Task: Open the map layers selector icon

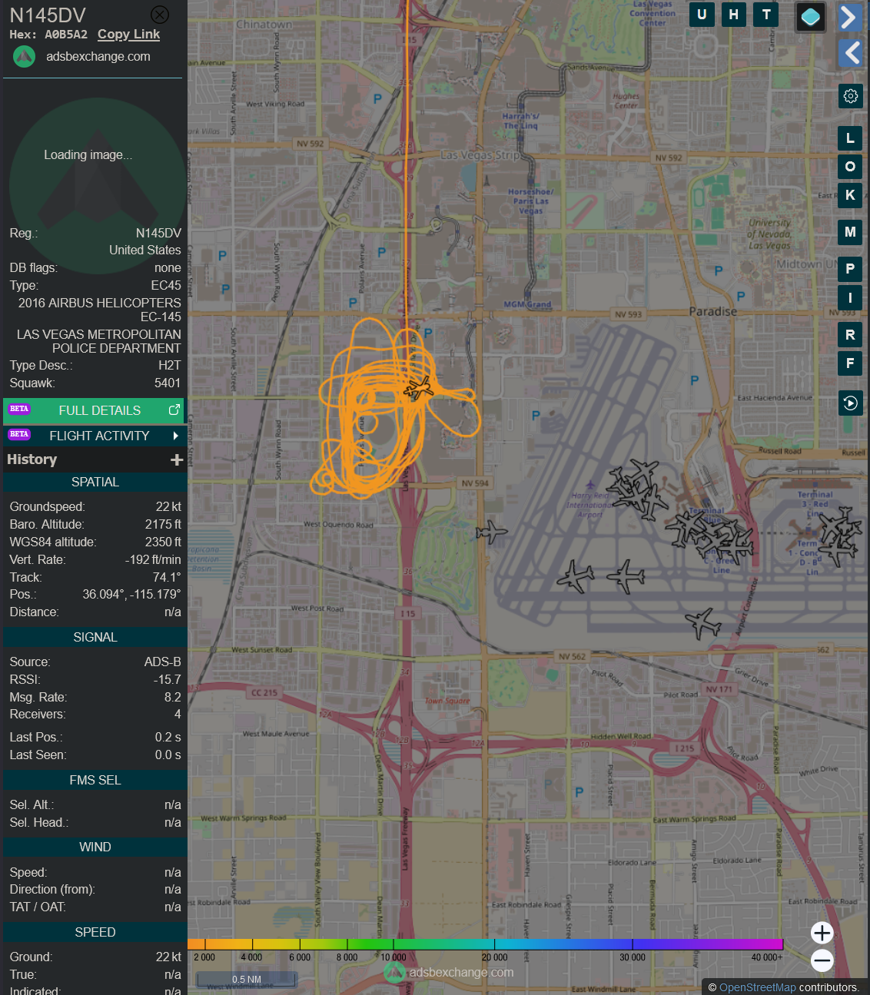Action: tap(811, 16)
